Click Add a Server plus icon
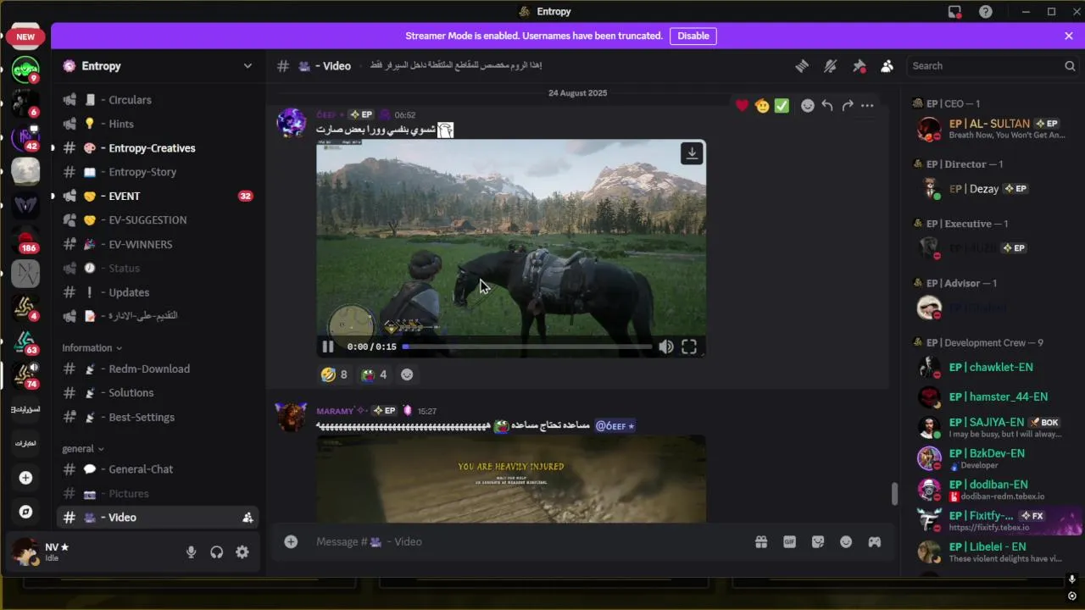 click(25, 478)
